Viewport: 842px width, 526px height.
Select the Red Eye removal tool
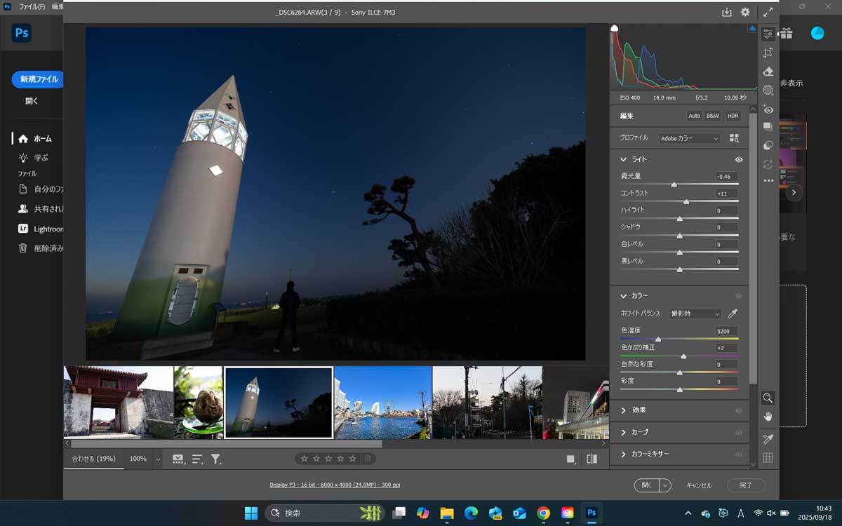768,109
